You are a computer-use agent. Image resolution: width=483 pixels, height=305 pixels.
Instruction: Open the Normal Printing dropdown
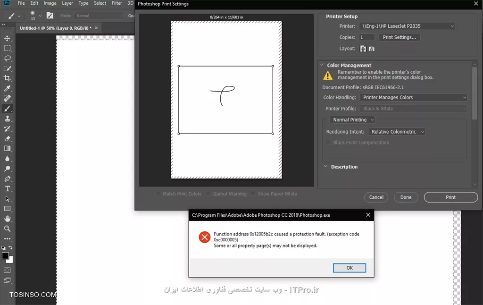point(352,119)
